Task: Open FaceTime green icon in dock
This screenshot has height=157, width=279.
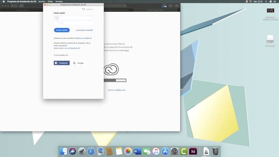Action: pyautogui.click(x=146, y=151)
